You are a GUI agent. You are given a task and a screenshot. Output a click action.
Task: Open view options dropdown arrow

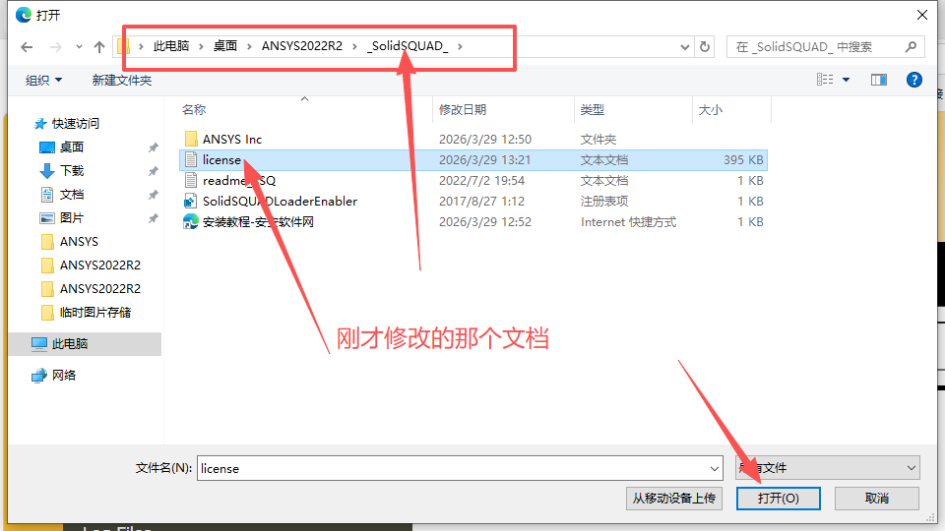847,80
